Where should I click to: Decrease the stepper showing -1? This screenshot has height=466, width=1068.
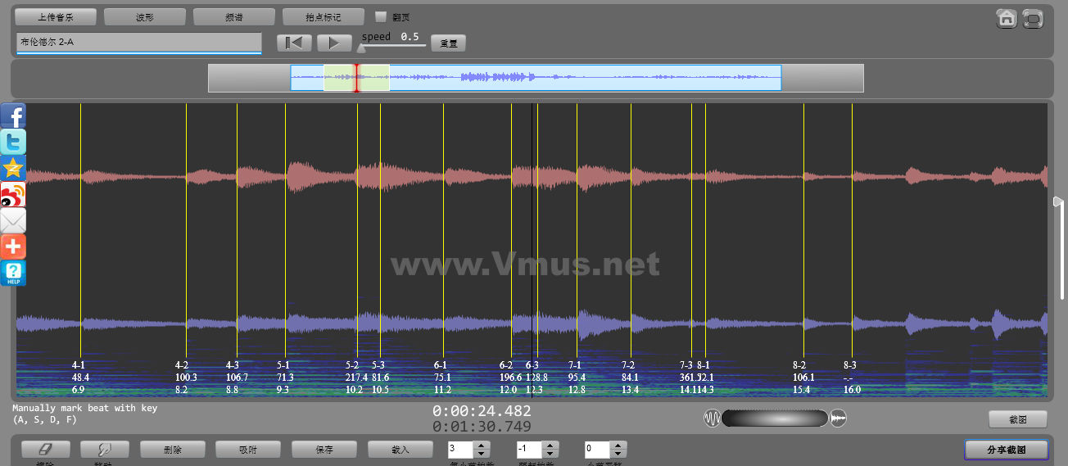550,454
